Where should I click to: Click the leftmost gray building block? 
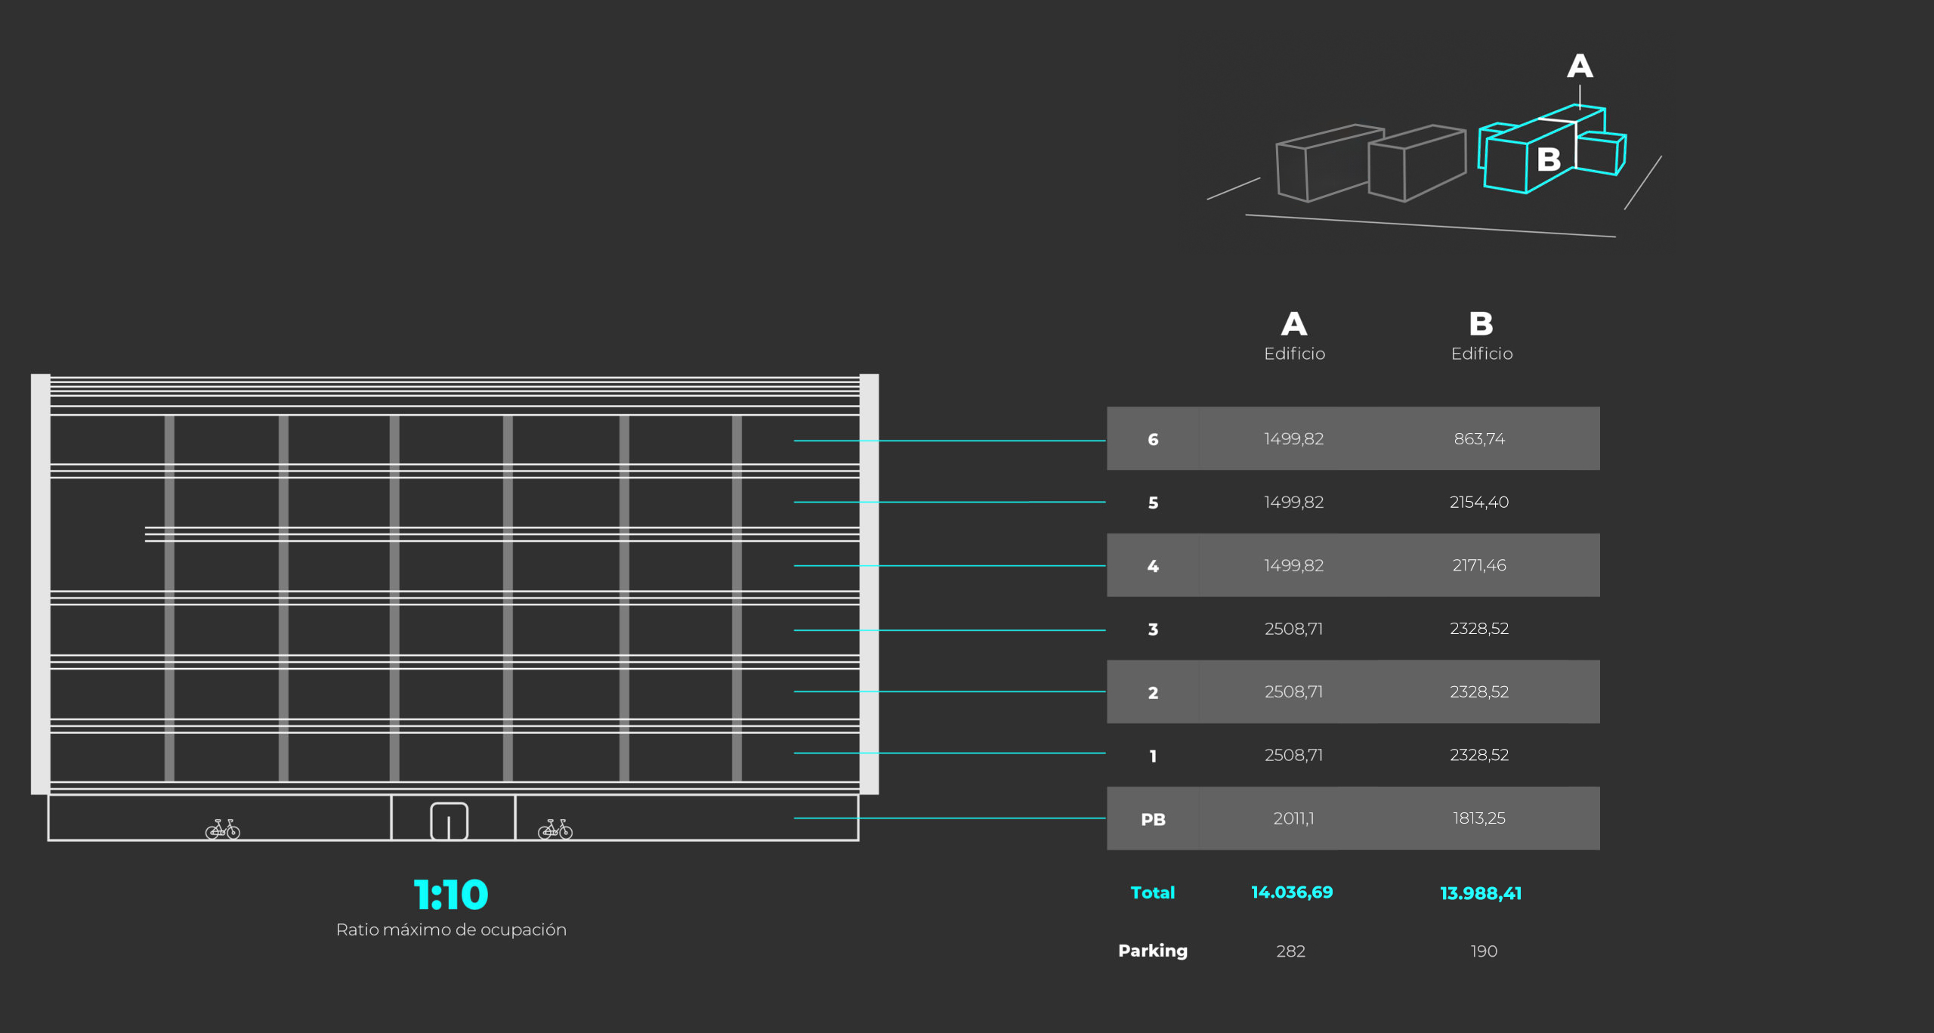(1328, 165)
